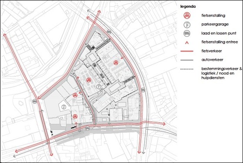The height and width of the screenshot is (163, 243).
Task: Click the fietsenstalling bicycle icon in the legend
Action: 187,16
